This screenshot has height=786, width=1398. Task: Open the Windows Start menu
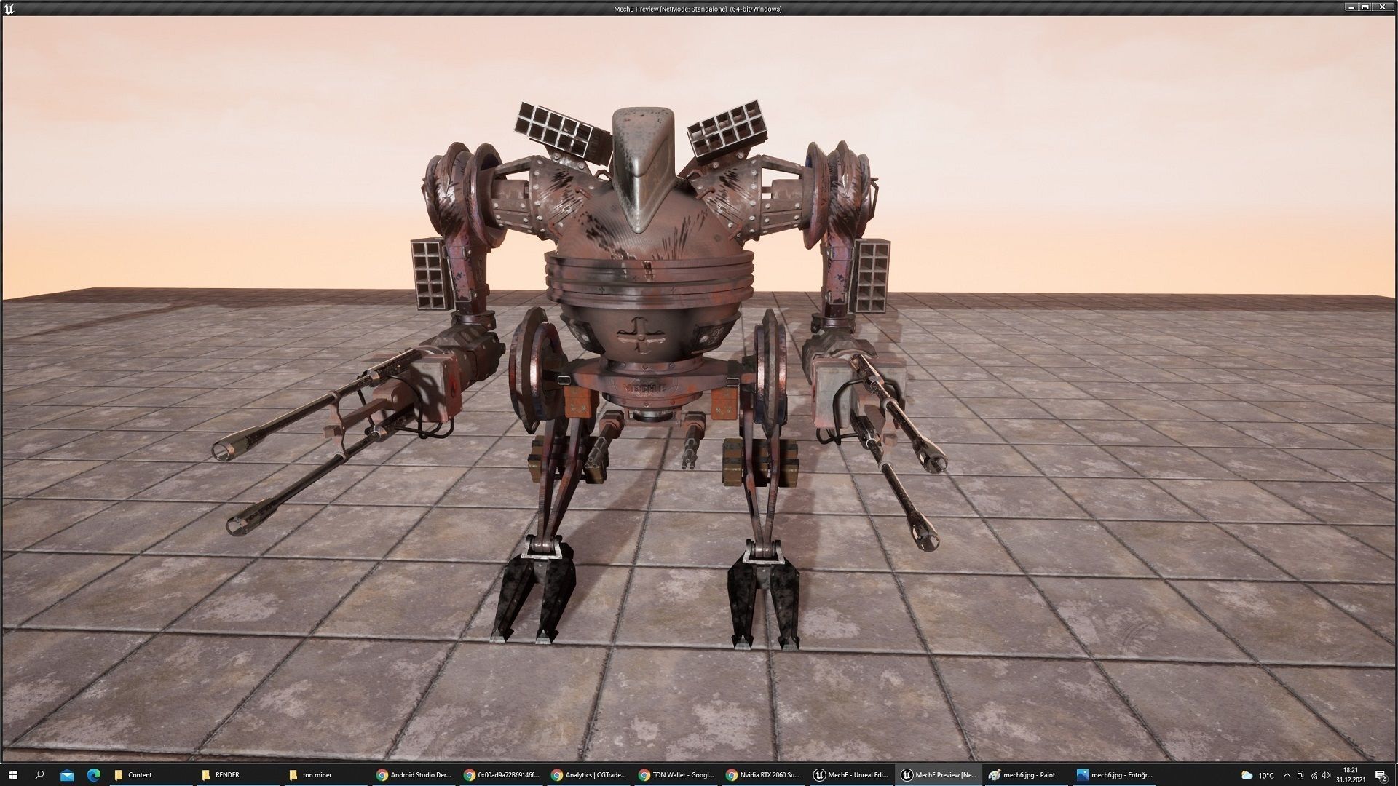coord(12,775)
